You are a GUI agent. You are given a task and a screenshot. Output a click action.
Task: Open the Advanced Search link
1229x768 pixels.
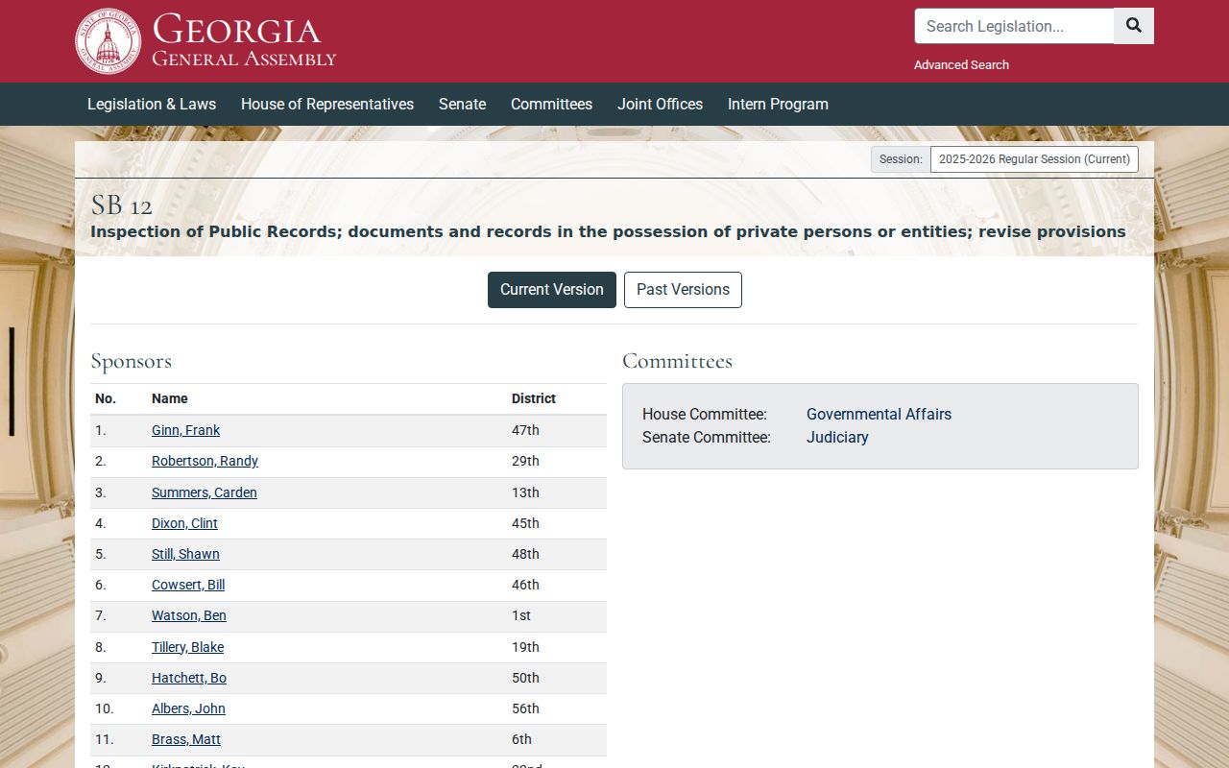tap(961, 65)
